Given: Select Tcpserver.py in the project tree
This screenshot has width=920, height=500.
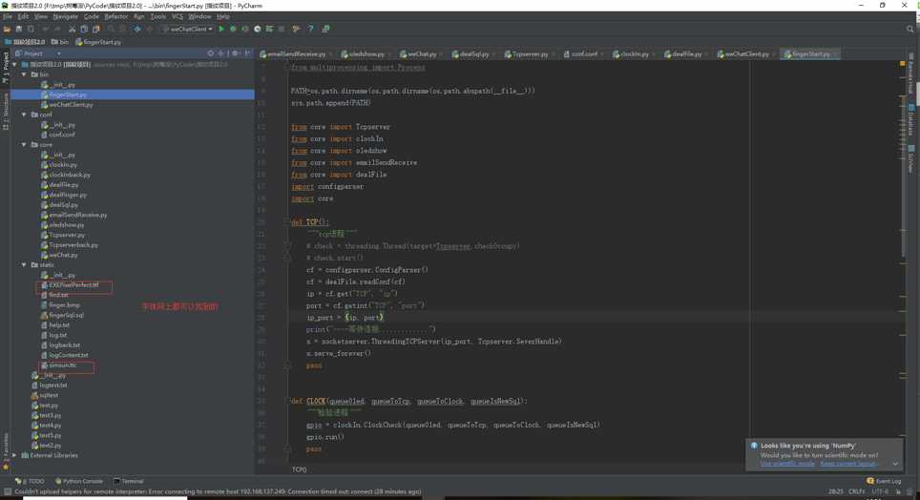Looking at the screenshot, I should tap(66, 235).
